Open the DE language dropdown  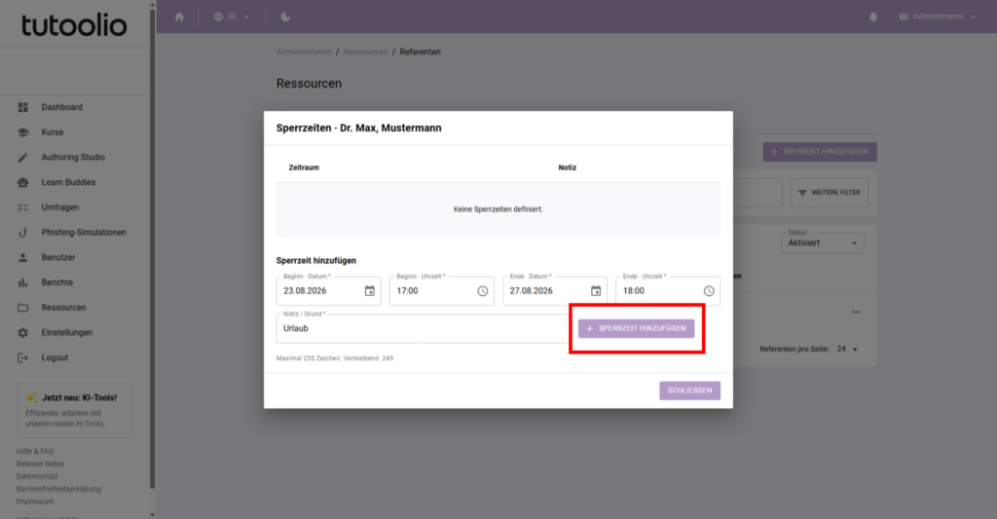click(x=232, y=17)
